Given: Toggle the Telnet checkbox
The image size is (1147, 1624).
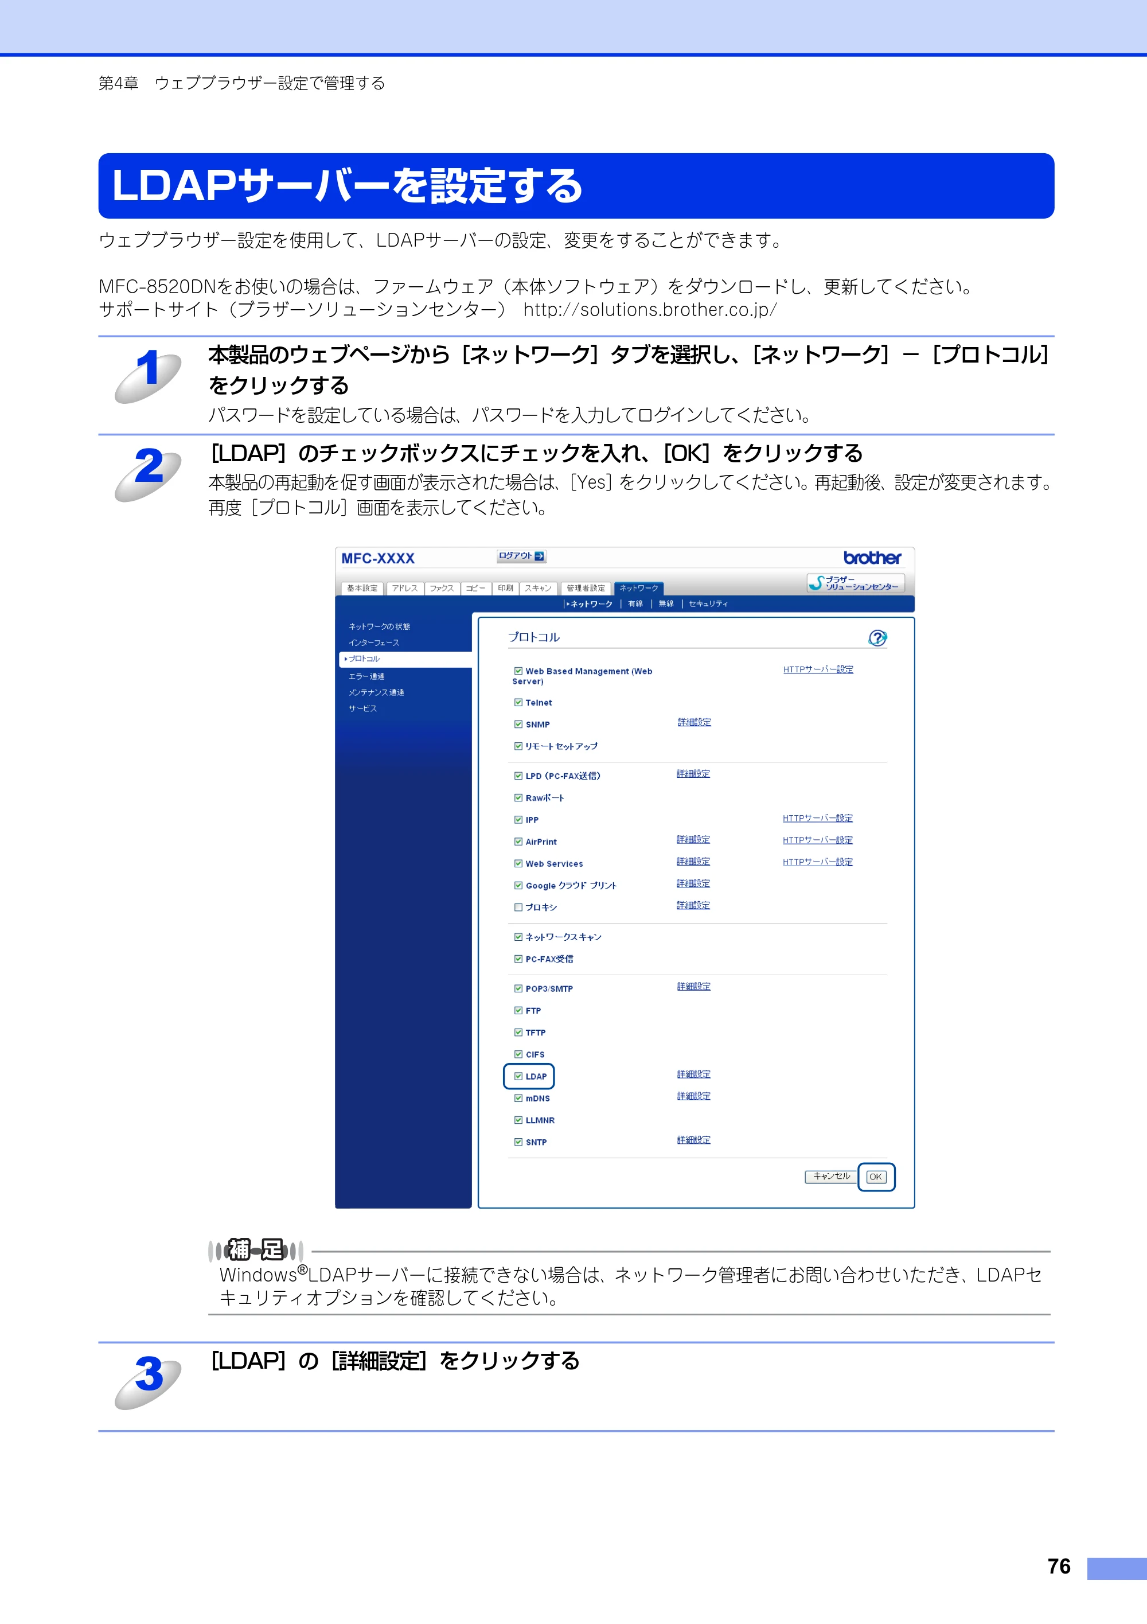Looking at the screenshot, I should click(518, 702).
